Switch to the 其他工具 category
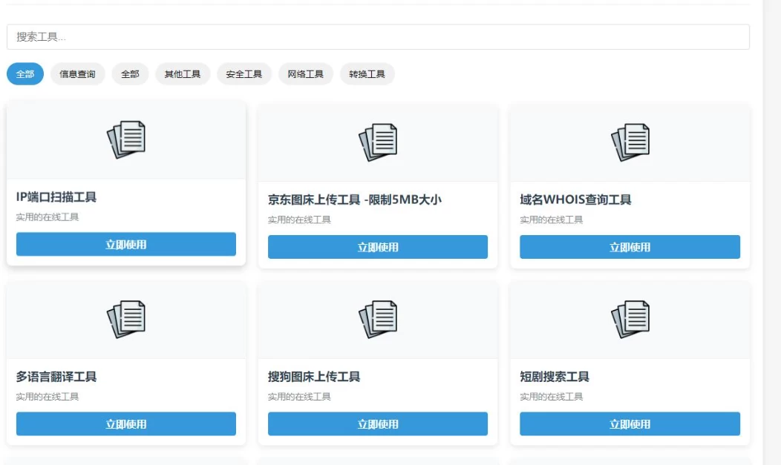Image resolution: width=781 pixels, height=465 pixels. 183,74
